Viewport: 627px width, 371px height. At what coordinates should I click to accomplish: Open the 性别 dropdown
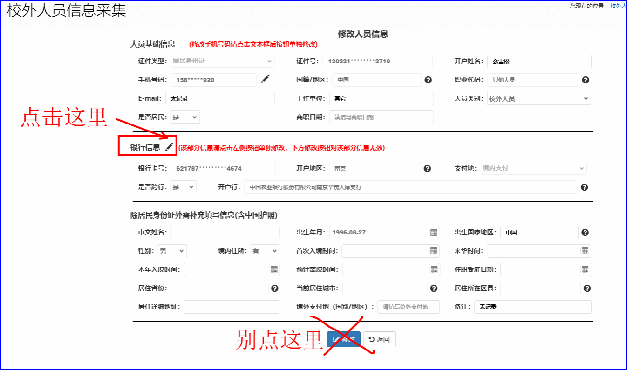click(x=172, y=251)
